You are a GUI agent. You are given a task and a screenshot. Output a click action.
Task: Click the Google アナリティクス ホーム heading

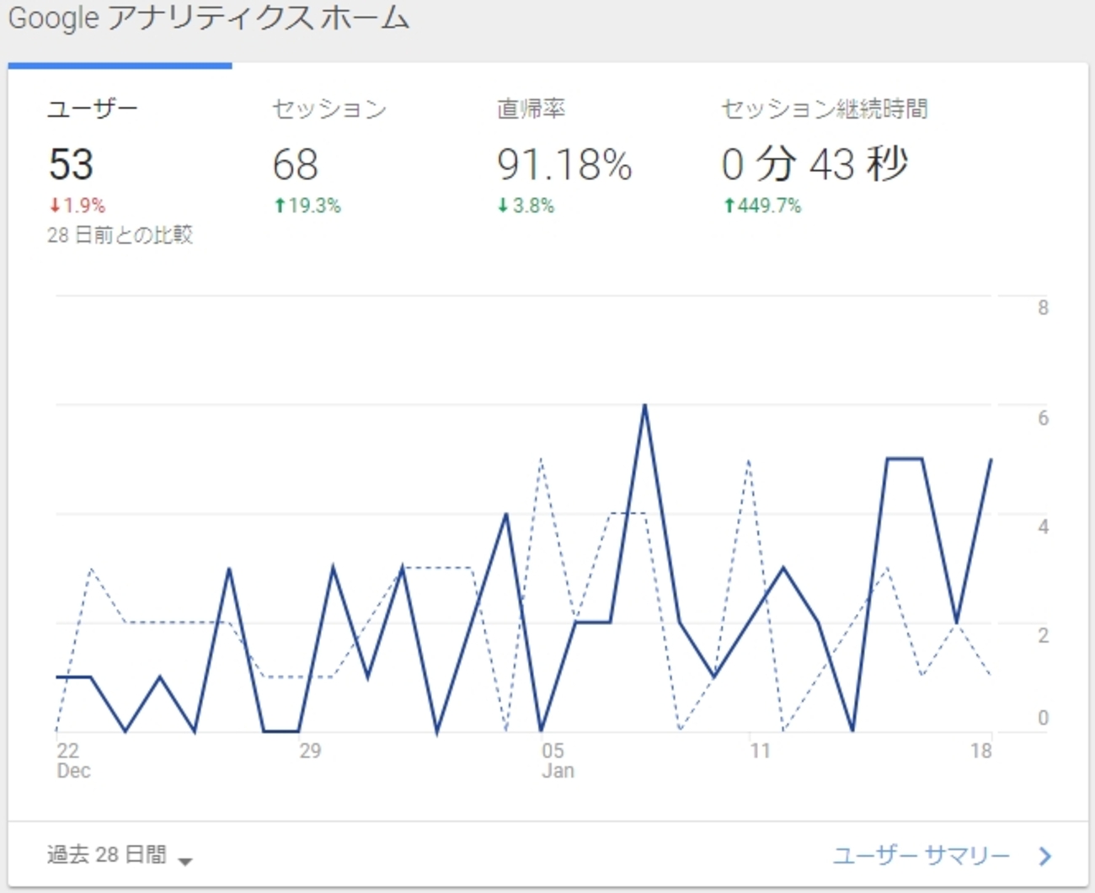[x=209, y=18]
